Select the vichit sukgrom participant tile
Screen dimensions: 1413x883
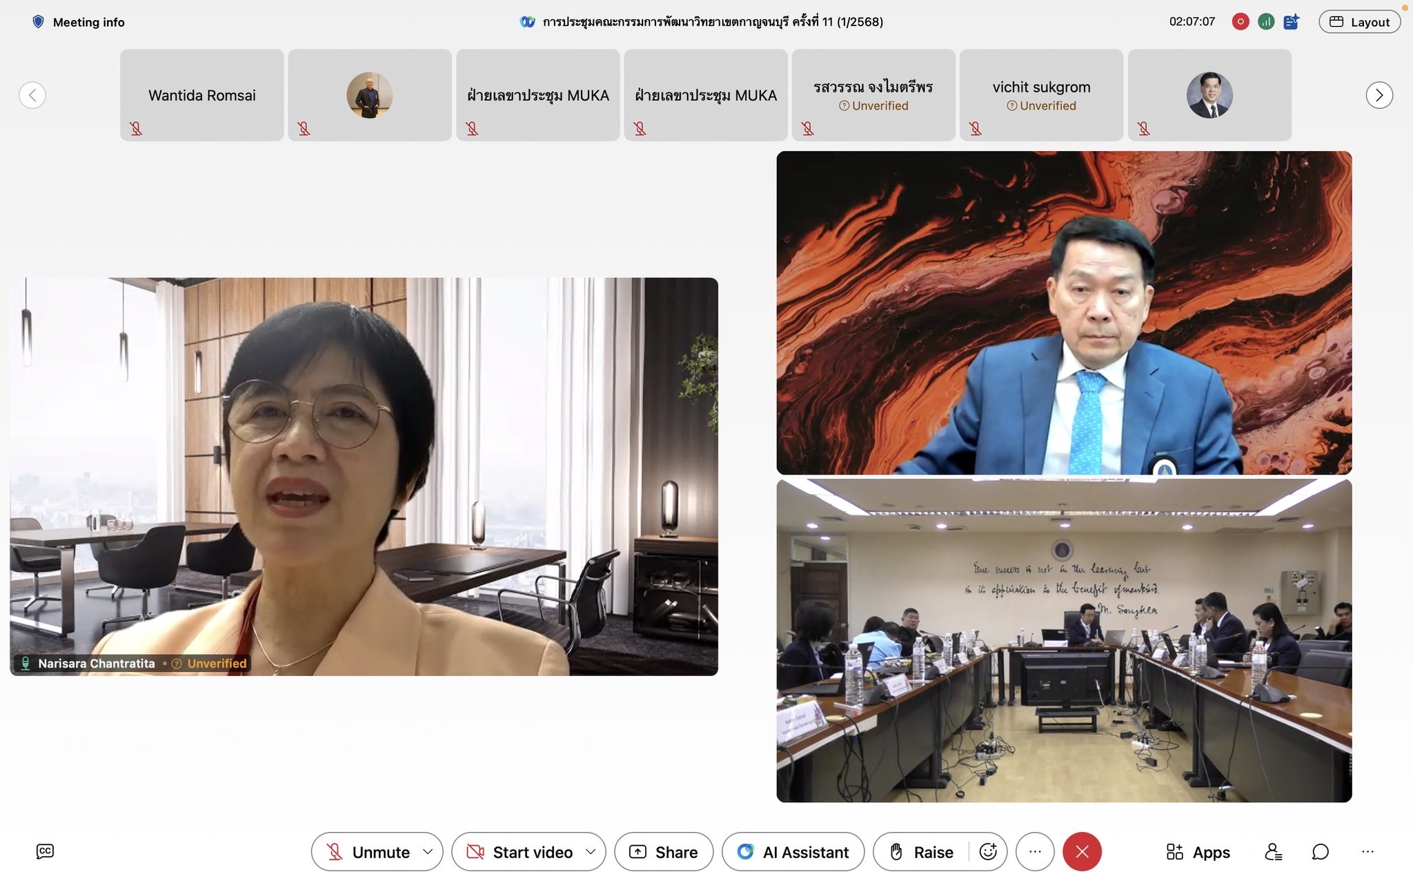click(x=1041, y=95)
